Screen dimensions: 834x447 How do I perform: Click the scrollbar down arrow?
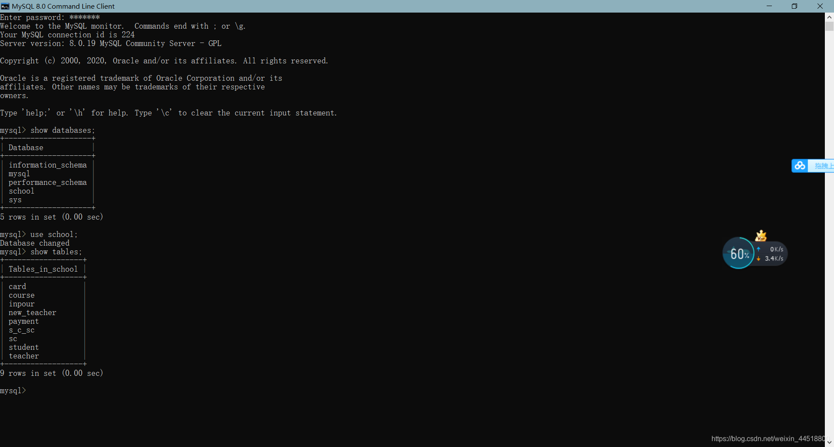[829, 442]
